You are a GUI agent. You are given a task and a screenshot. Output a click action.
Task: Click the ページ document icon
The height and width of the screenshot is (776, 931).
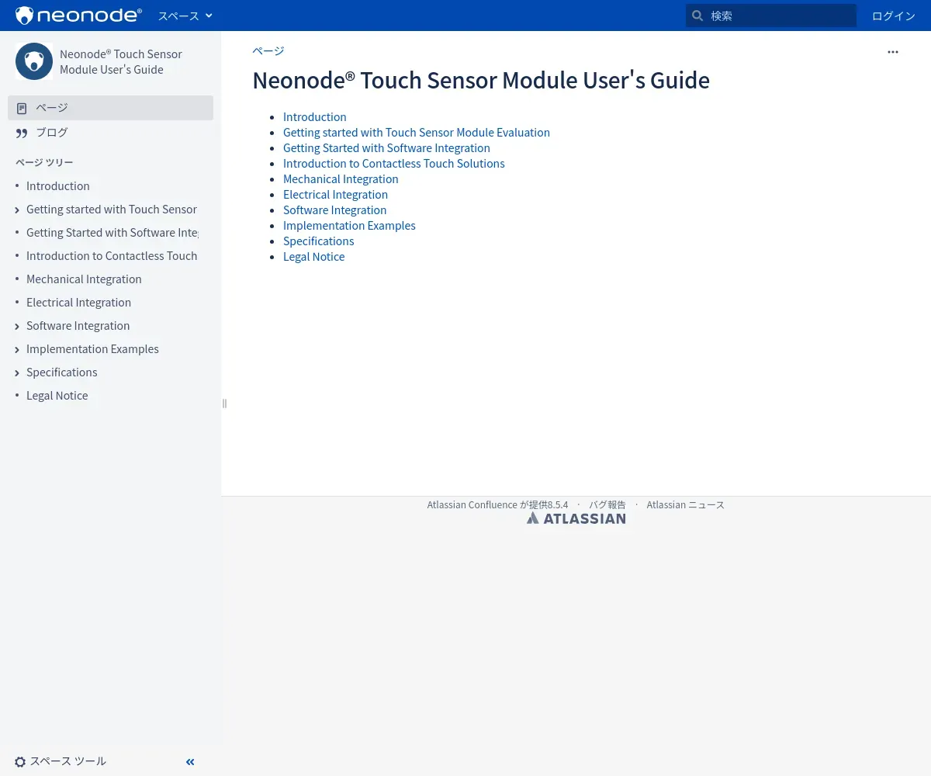(x=22, y=108)
